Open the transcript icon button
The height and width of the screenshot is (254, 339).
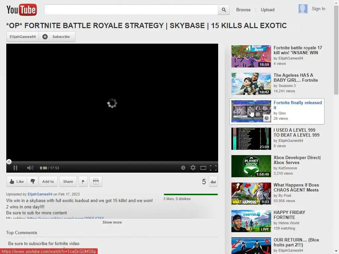(x=96, y=182)
